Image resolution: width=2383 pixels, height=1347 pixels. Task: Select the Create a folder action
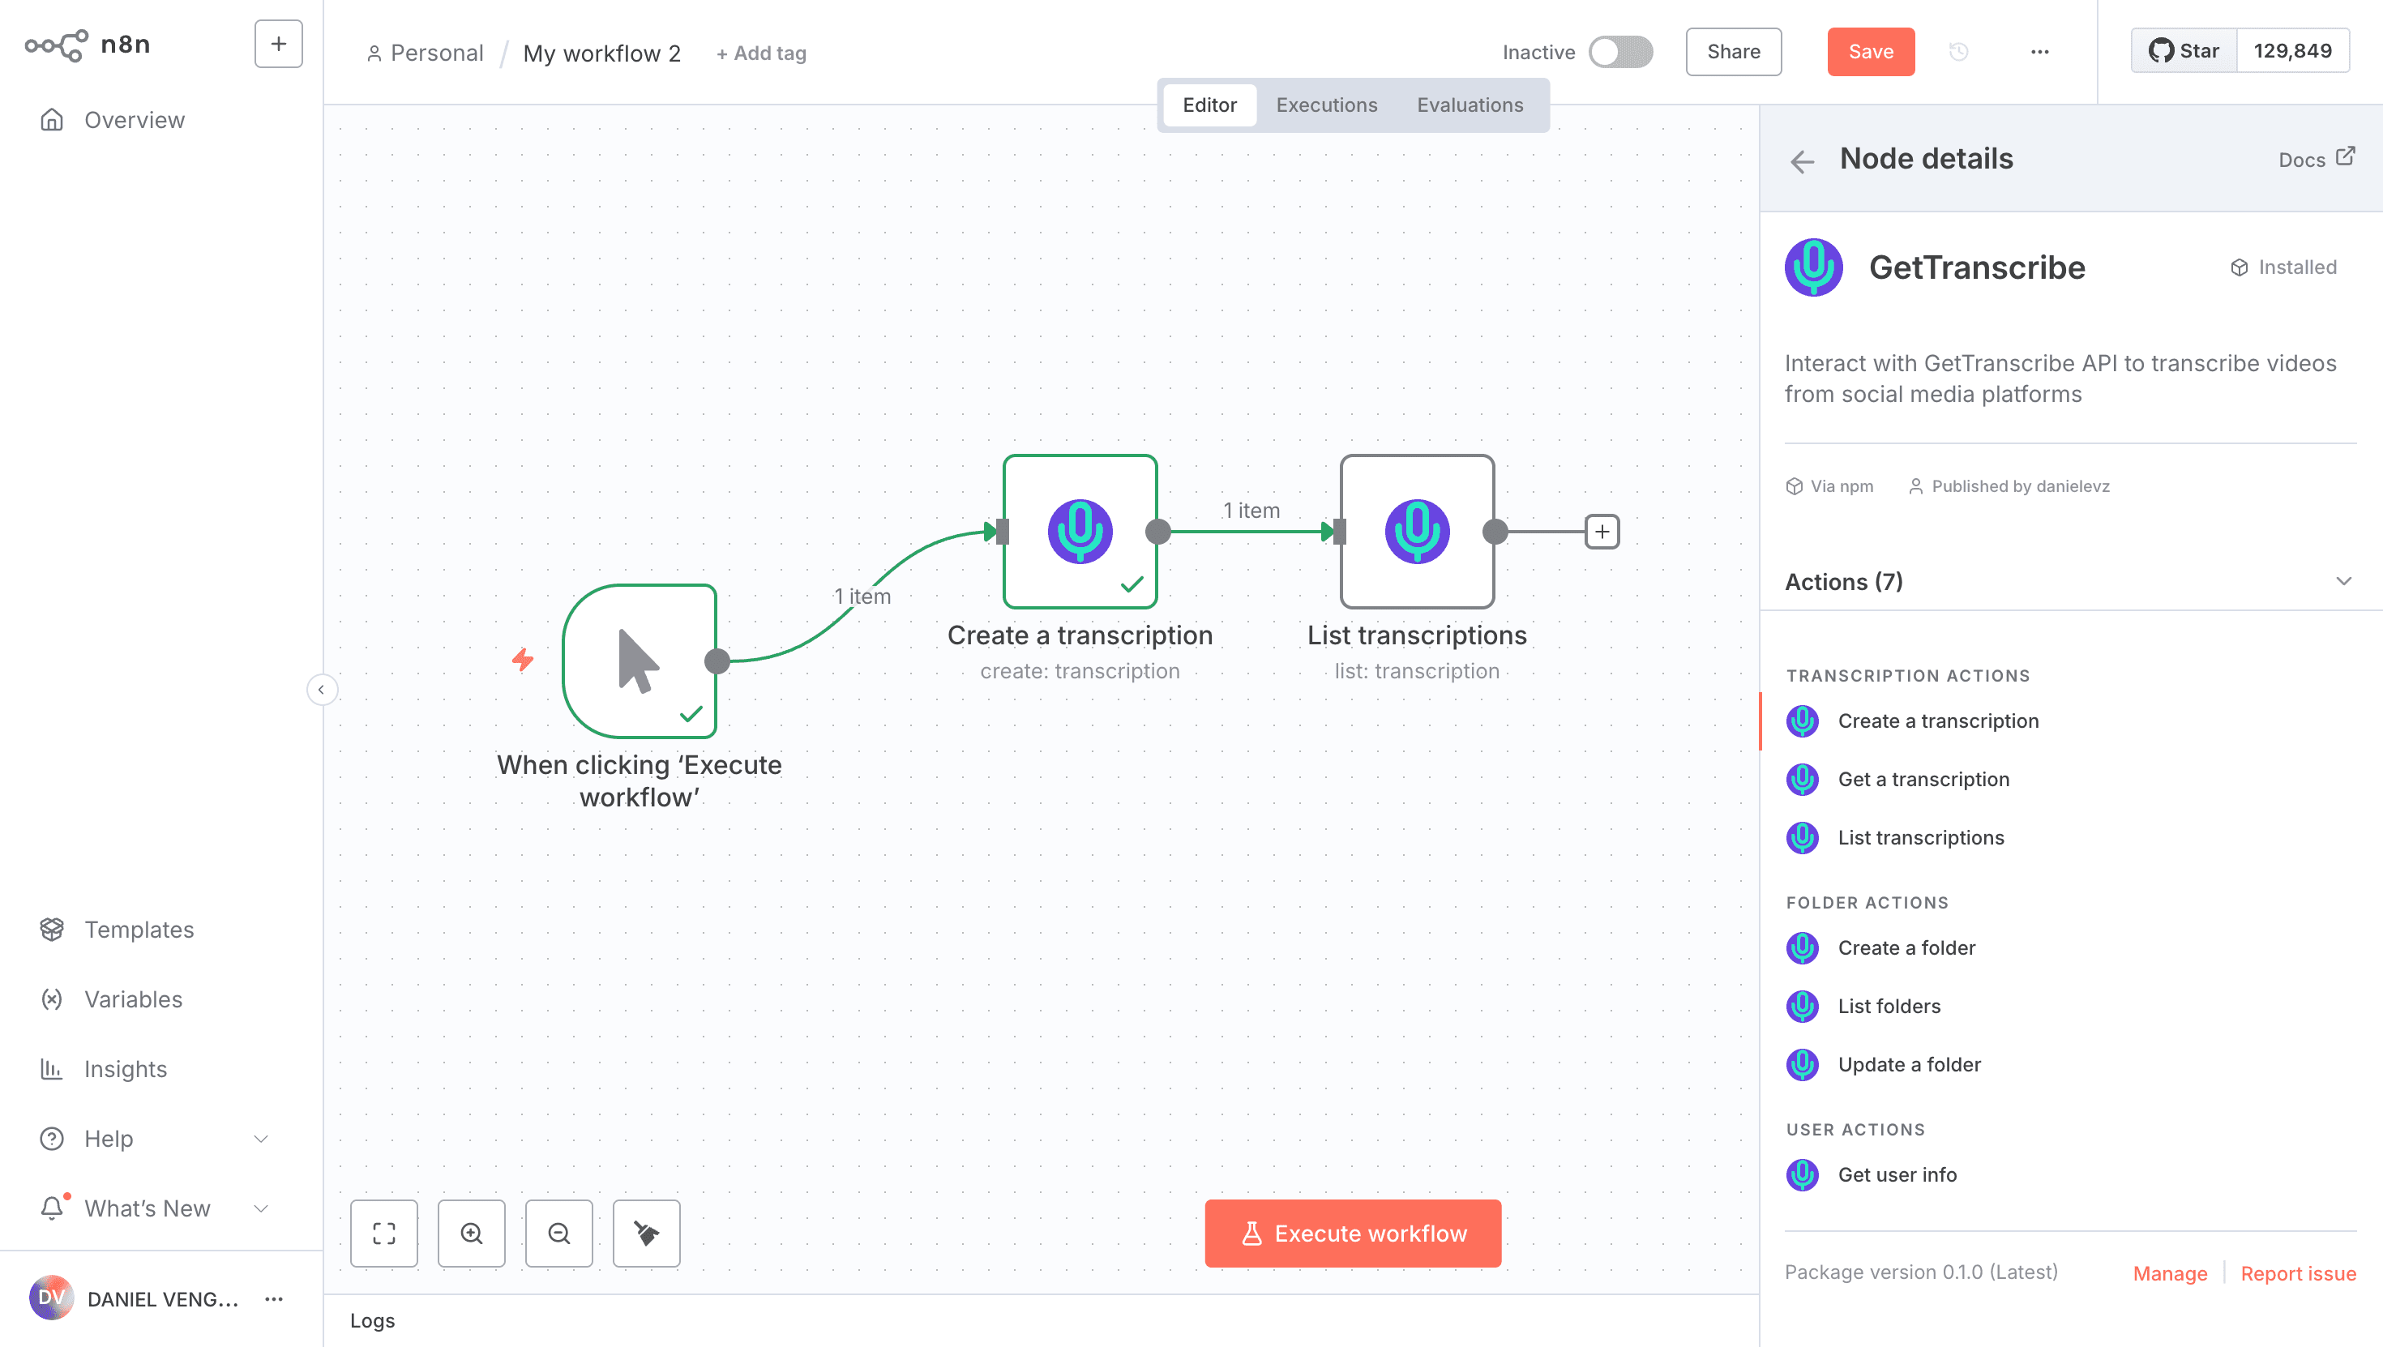[1905, 947]
